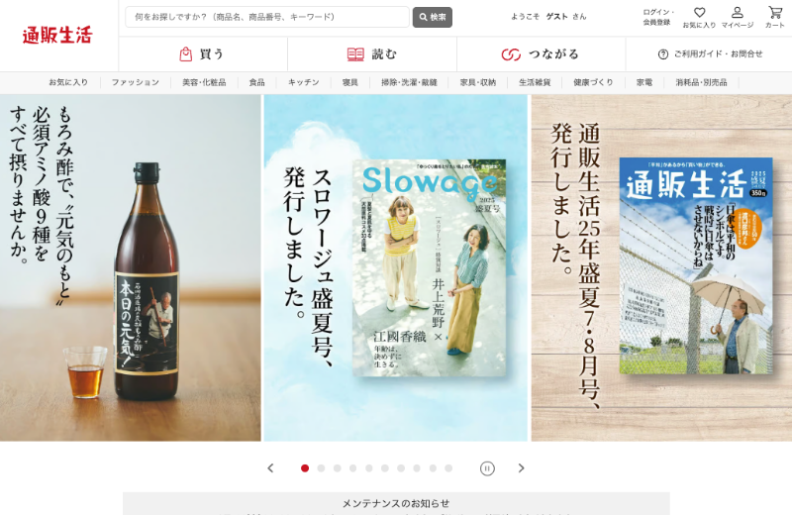Select the first red carousel dot
This screenshot has width=792, height=515.
305,468
